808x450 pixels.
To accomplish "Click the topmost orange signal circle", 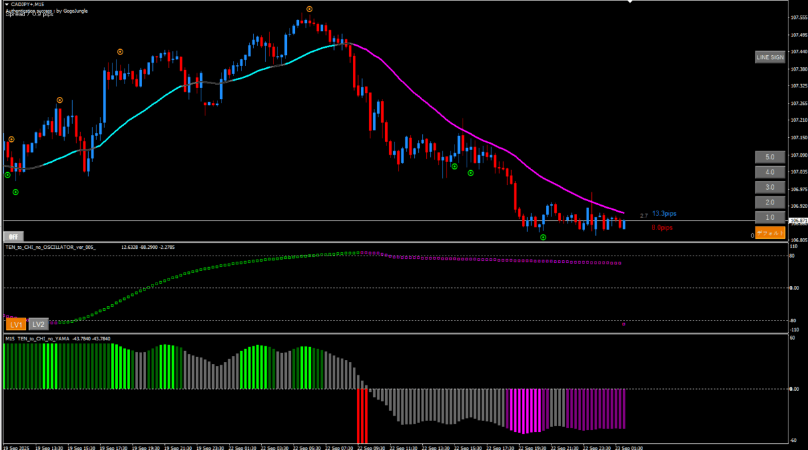I will 309,9.
